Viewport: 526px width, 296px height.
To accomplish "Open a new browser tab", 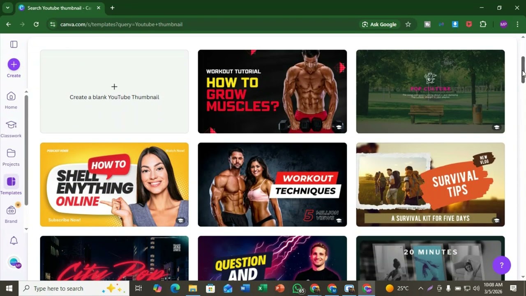I will (112, 8).
